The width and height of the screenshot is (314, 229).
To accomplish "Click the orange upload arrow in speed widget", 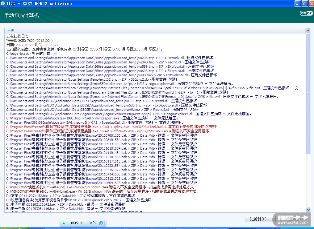I will point(82,223).
